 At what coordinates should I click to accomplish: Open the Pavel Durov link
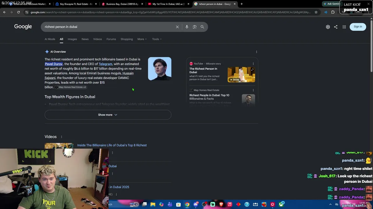(54, 64)
